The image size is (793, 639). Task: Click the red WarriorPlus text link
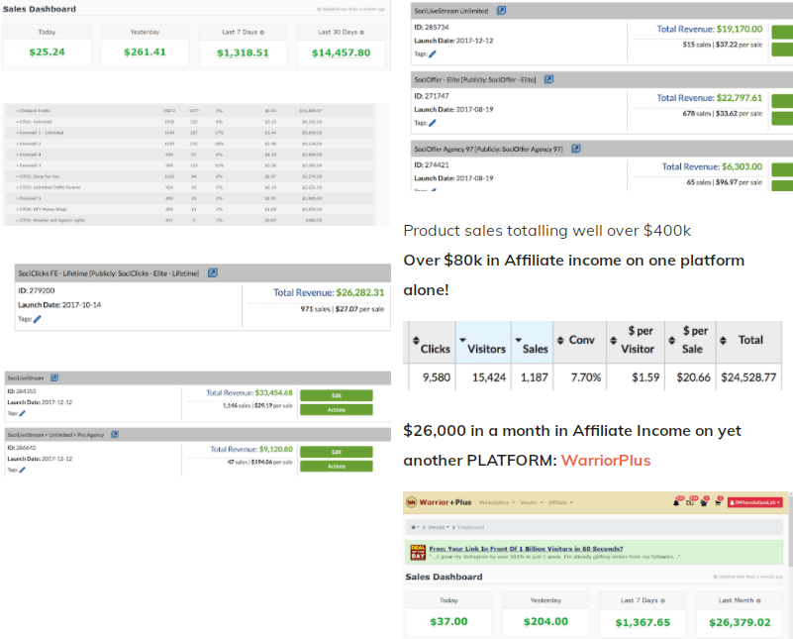[x=605, y=461]
